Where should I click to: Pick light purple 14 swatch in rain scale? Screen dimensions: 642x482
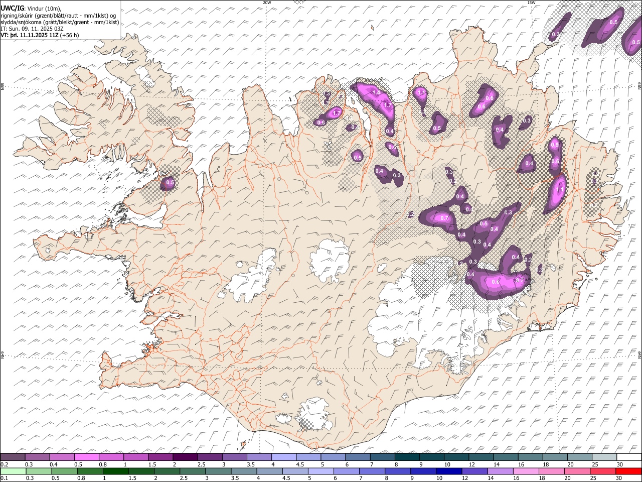[x=500, y=471]
